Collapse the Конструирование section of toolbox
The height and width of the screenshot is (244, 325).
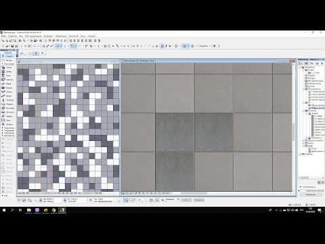point(3,64)
